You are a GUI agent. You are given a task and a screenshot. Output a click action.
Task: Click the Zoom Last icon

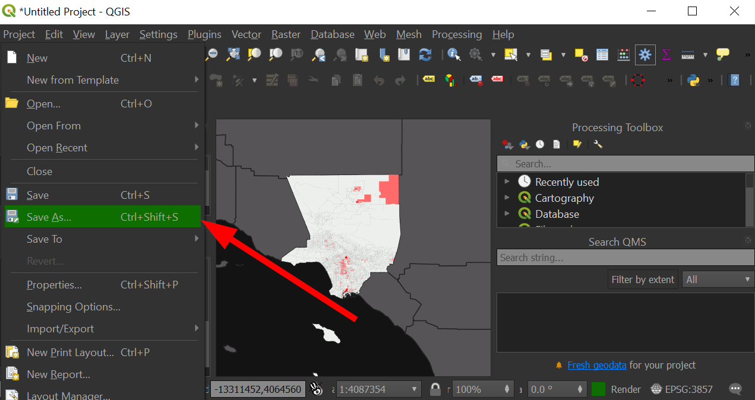coord(318,55)
